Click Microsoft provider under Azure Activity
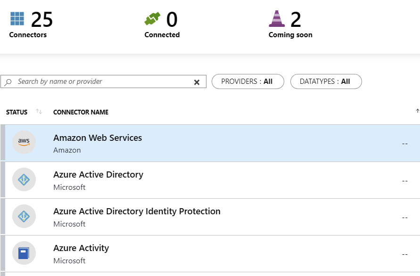 [69, 261]
